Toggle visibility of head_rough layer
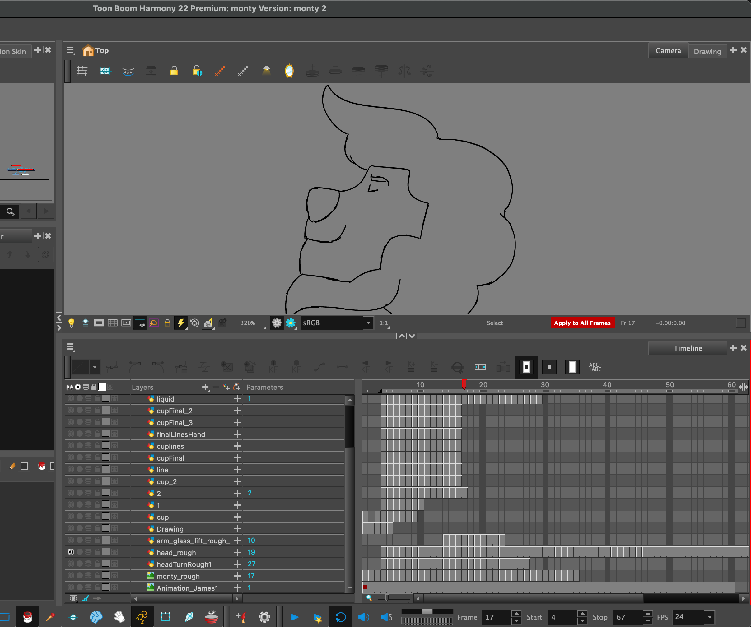751x627 pixels. click(x=71, y=552)
